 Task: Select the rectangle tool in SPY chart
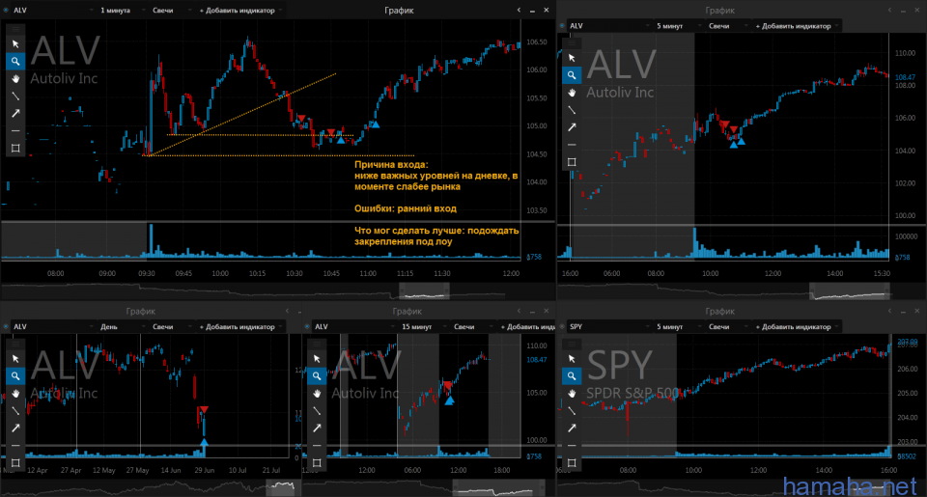571,462
